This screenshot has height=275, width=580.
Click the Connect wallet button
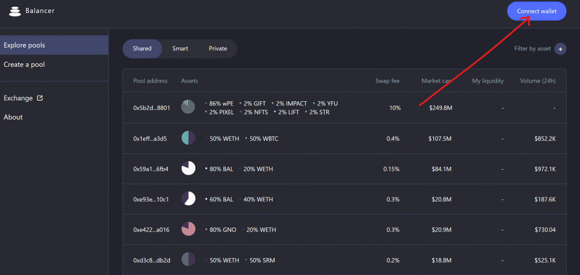(536, 11)
